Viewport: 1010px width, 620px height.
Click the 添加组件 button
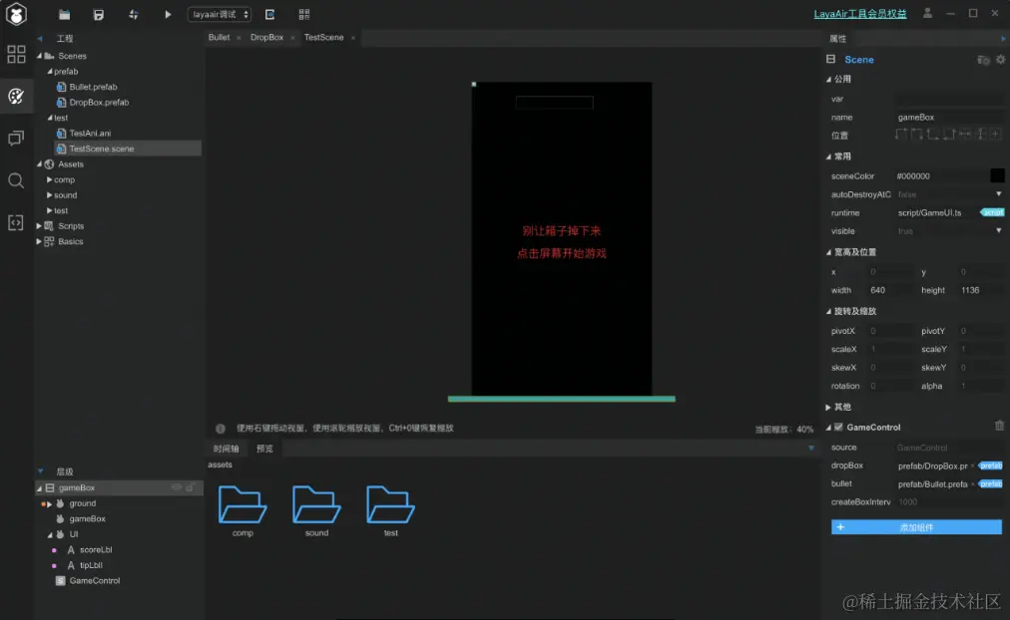coord(916,527)
